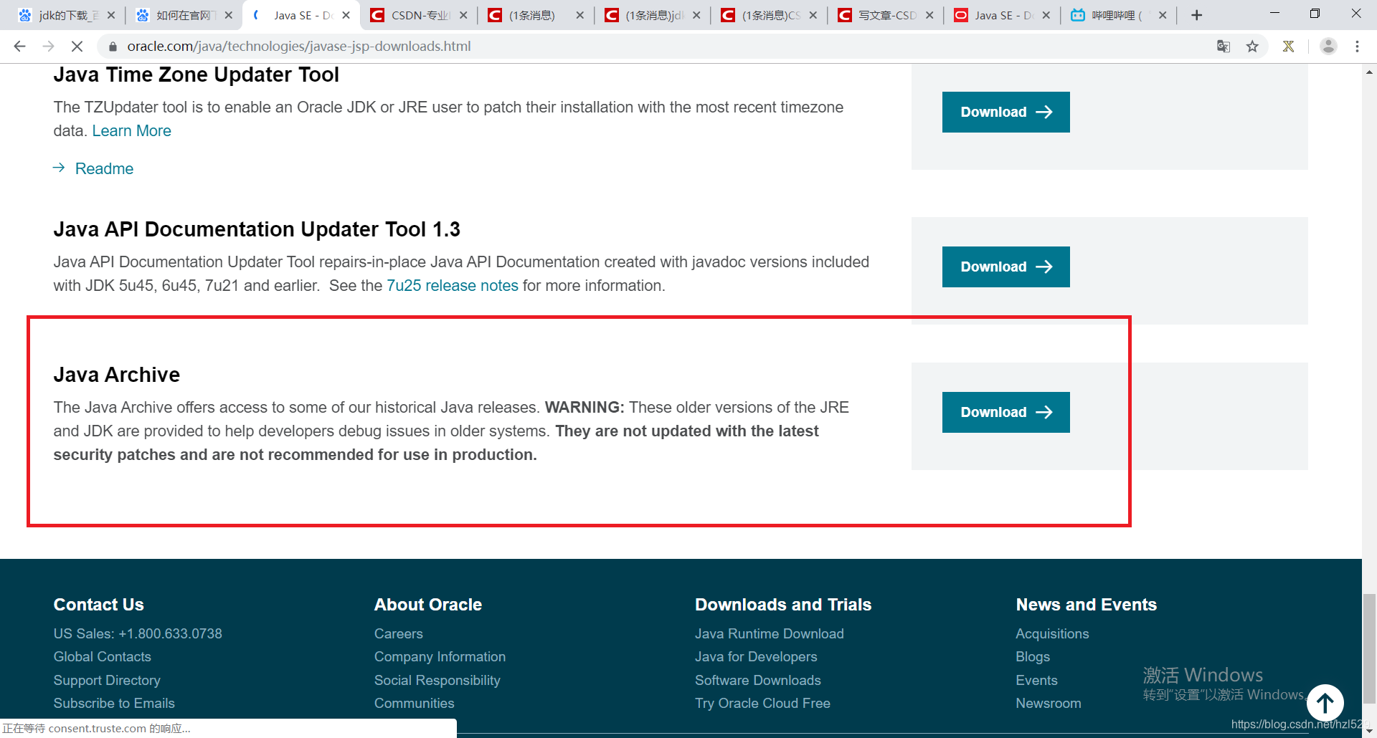Select 'Java API Documentation Updater Tool 1.3' heading
Screen dimensions: 1377x738
coord(257,229)
